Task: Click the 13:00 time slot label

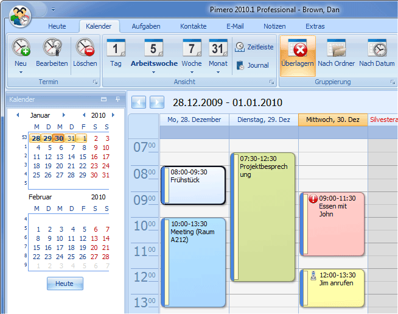Action: 144,302
